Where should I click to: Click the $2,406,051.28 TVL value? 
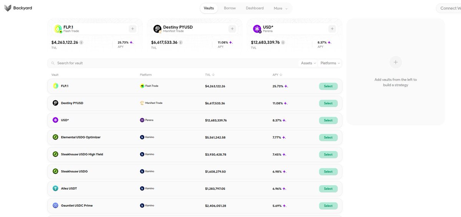(x=216, y=206)
